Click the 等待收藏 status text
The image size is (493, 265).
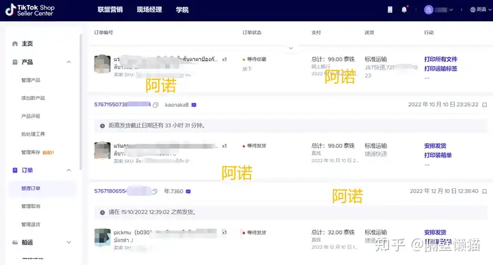[257, 59]
